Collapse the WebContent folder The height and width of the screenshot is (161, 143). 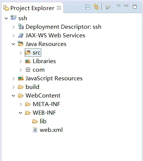point(14,96)
